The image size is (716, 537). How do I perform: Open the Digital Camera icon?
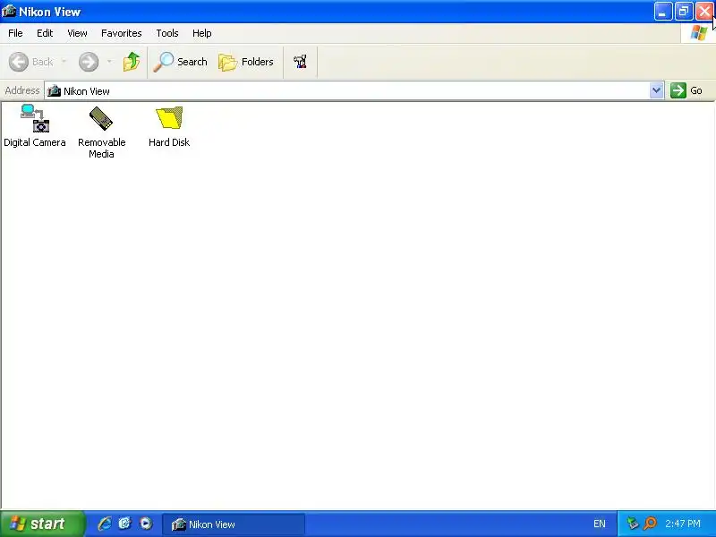[35, 125]
